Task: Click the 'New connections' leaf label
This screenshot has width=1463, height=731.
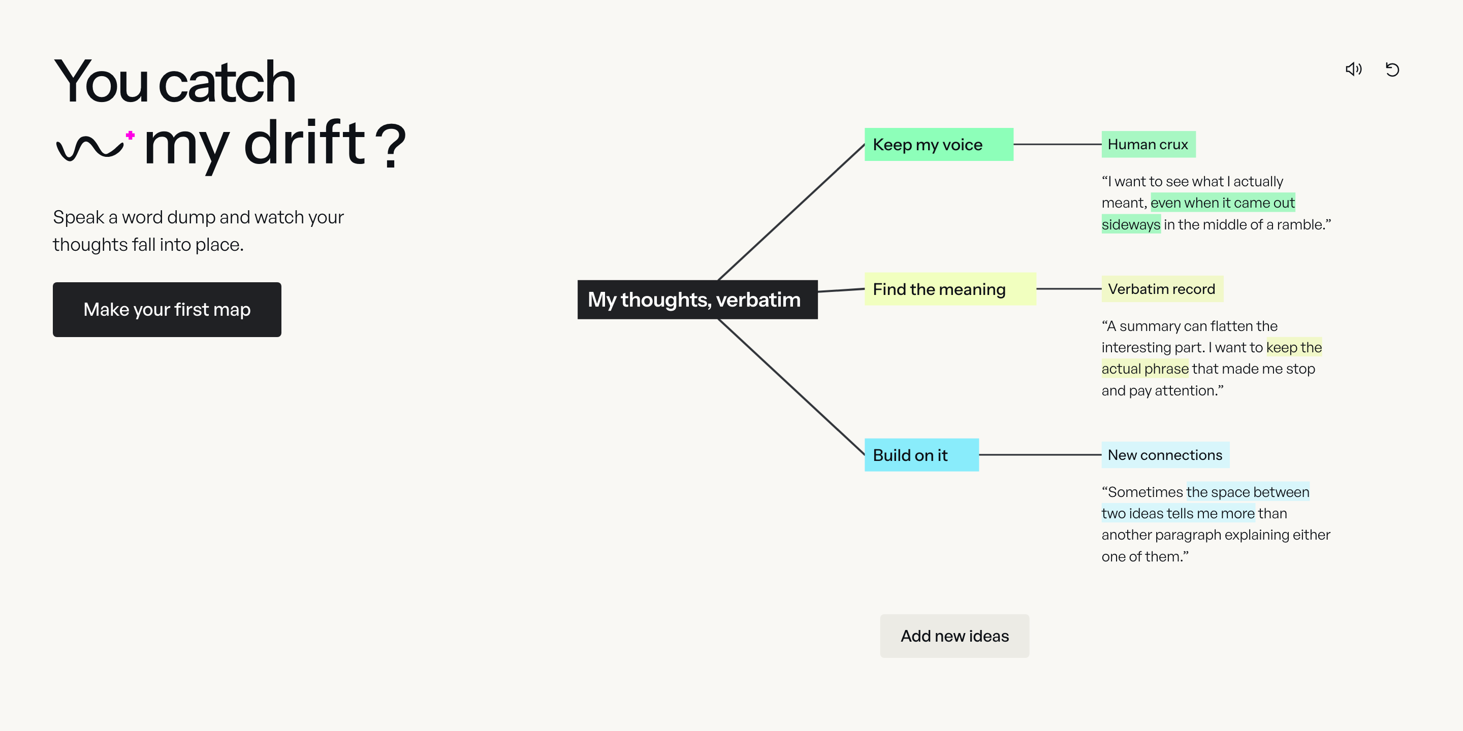Action: pyautogui.click(x=1165, y=455)
